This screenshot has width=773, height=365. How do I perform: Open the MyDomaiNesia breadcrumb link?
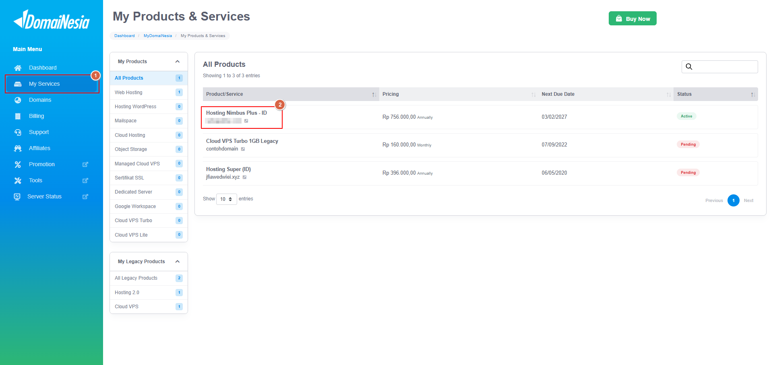[158, 36]
